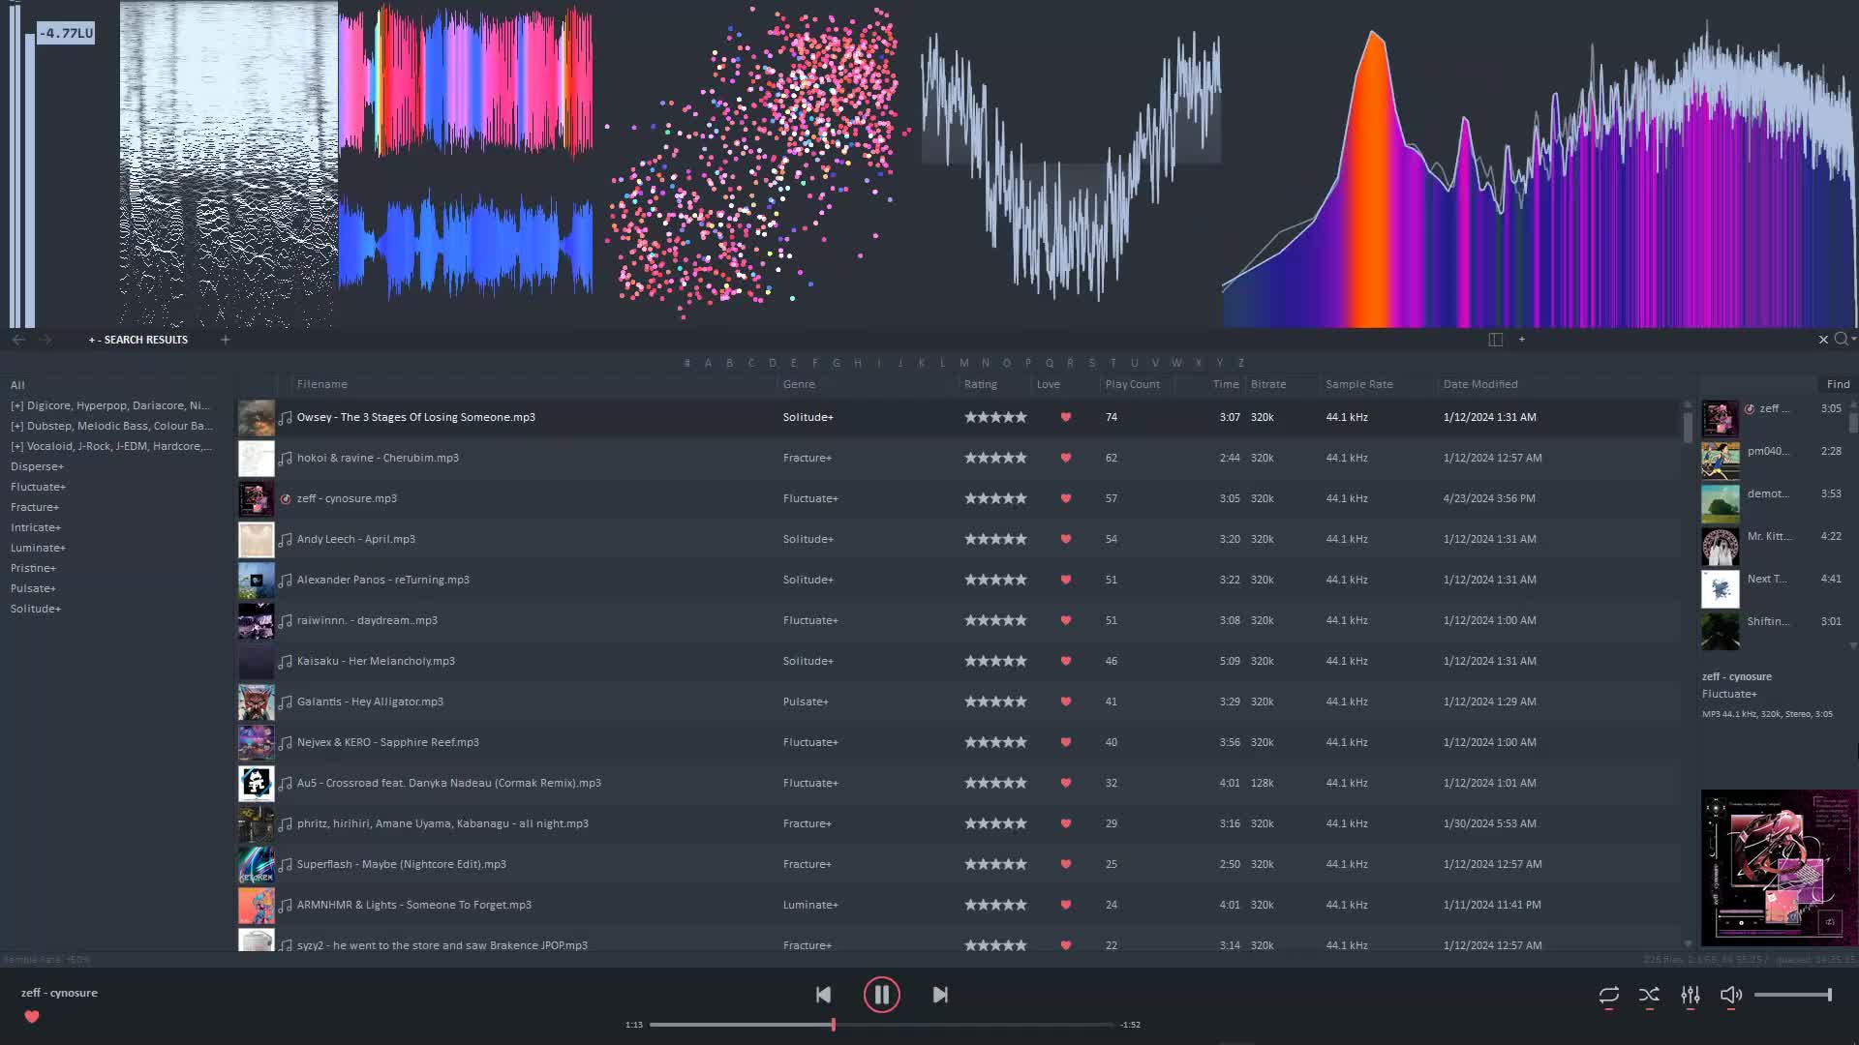Select the Fluctuate+ genre filter
The width and height of the screenshot is (1859, 1045).
point(39,487)
